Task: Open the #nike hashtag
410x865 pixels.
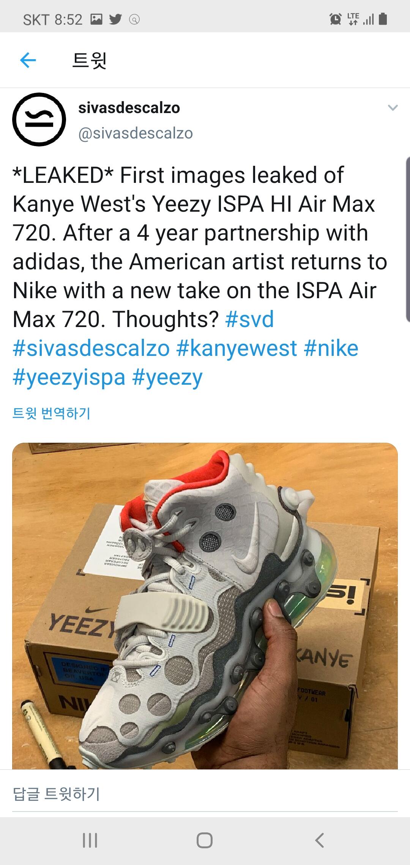Action: click(331, 348)
